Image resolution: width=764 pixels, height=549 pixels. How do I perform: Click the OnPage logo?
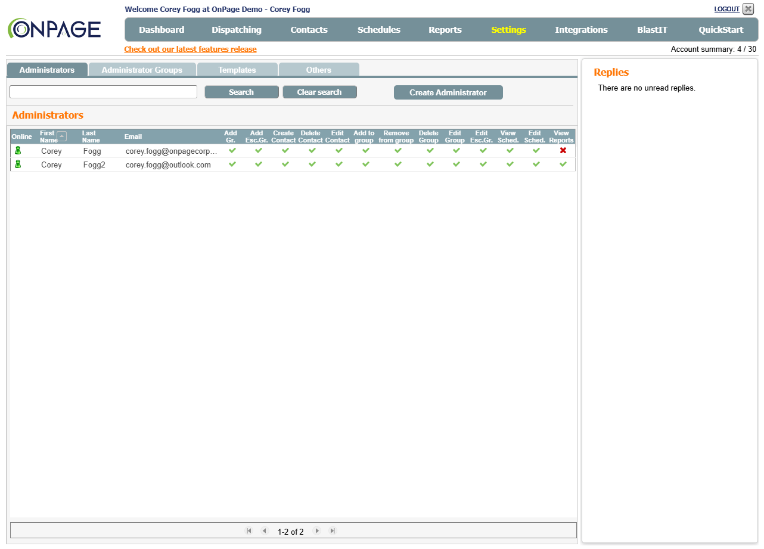(54, 27)
